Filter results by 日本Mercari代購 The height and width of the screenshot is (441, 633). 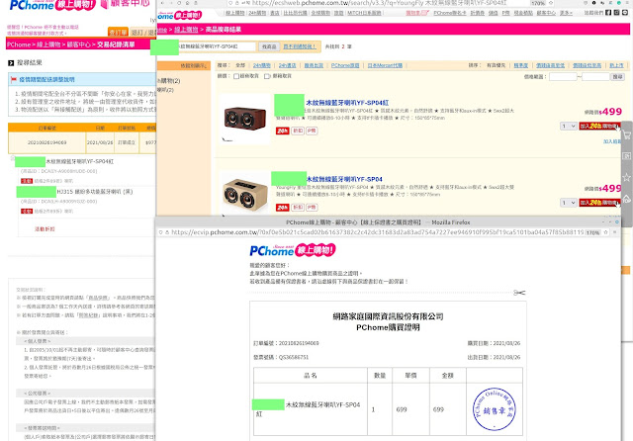coord(385,65)
